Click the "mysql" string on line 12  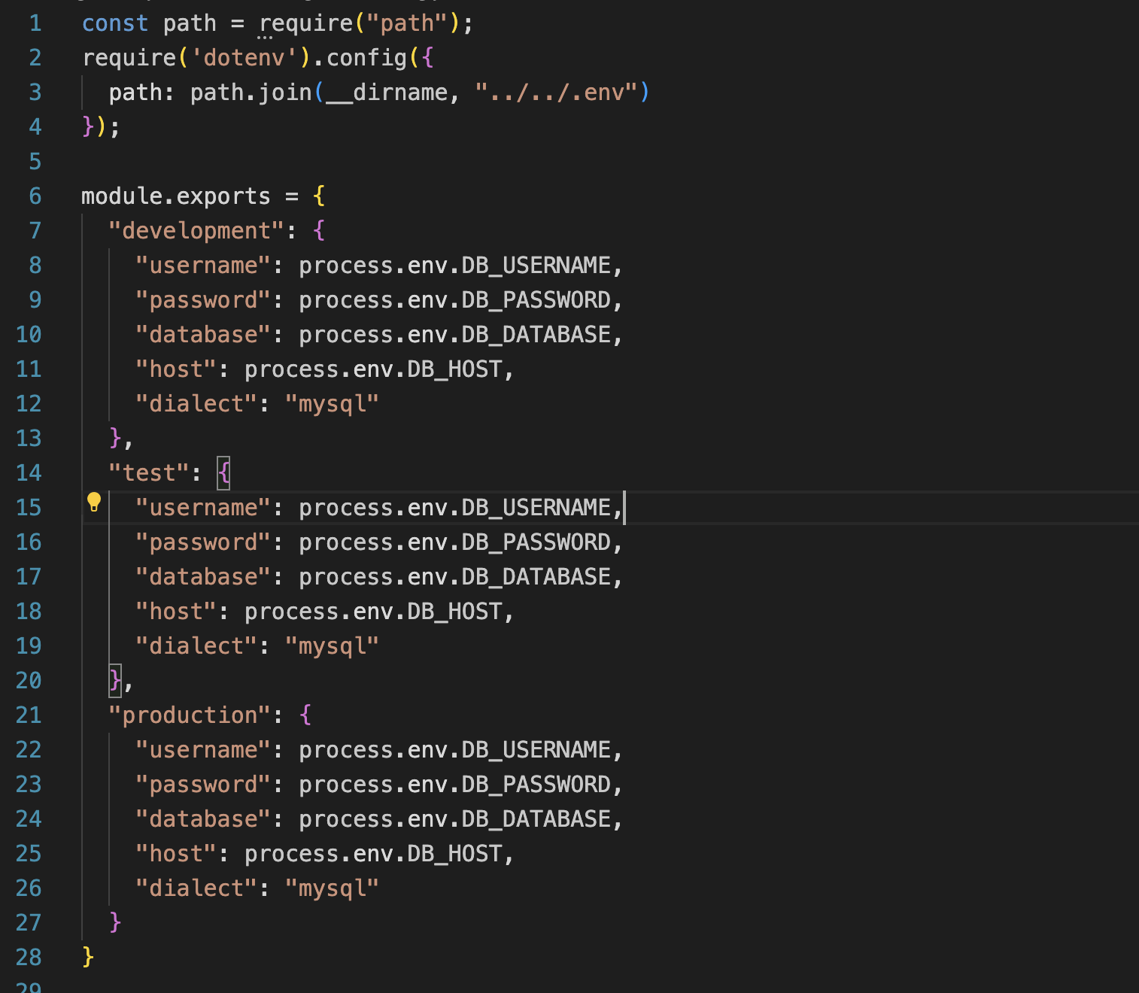tap(331, 403)
